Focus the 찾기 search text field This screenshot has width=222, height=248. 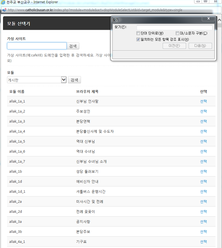[174, 28]
